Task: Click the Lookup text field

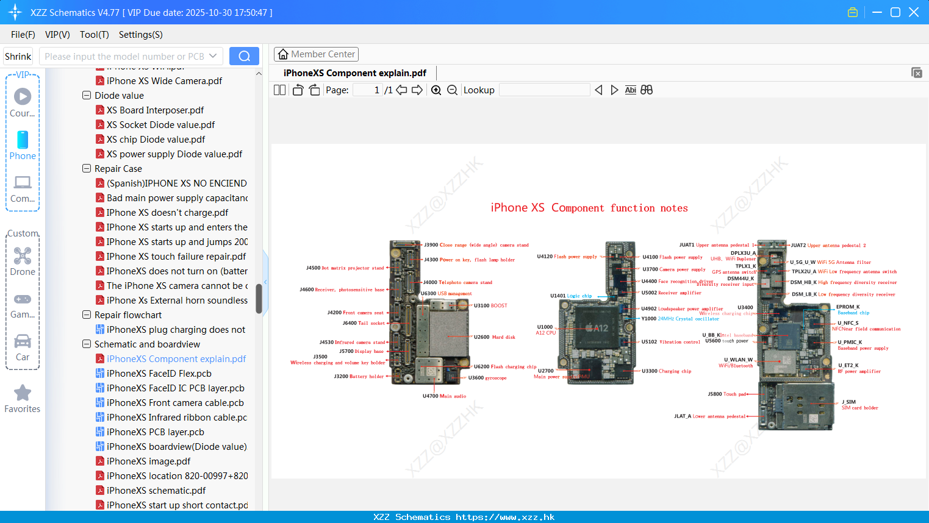Action: tap(545, 90)
